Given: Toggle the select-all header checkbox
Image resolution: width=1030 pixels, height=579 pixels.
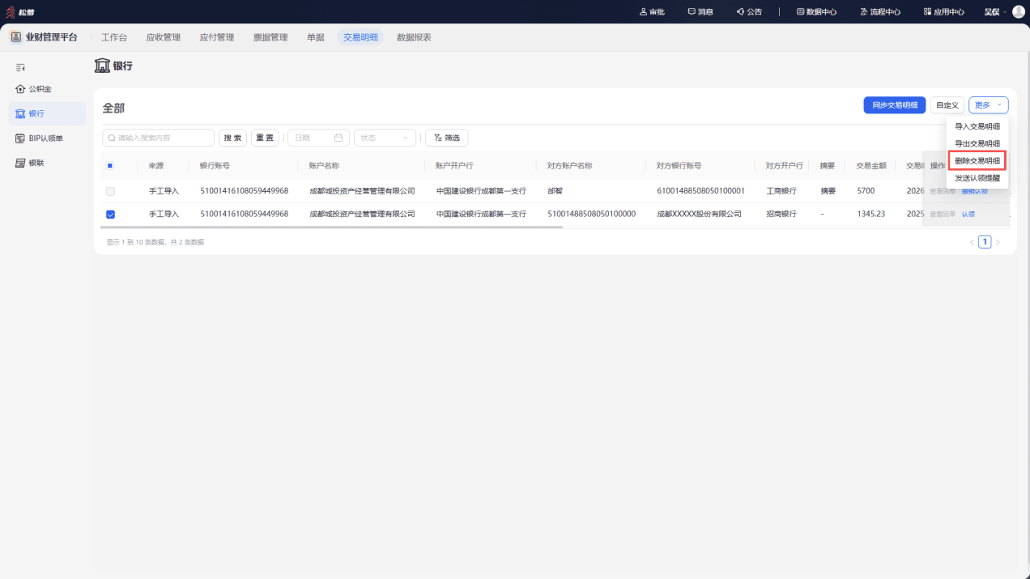Looking at the screenshot, I should pos(110,165).
